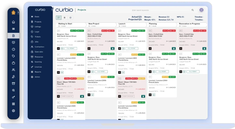
Task: Open Contractors in the expanded navigation menu
Action: 38,47
